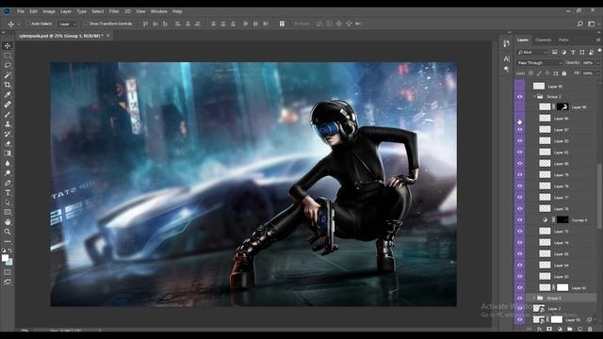Click the Create new group folder icon

coord(569,329)
